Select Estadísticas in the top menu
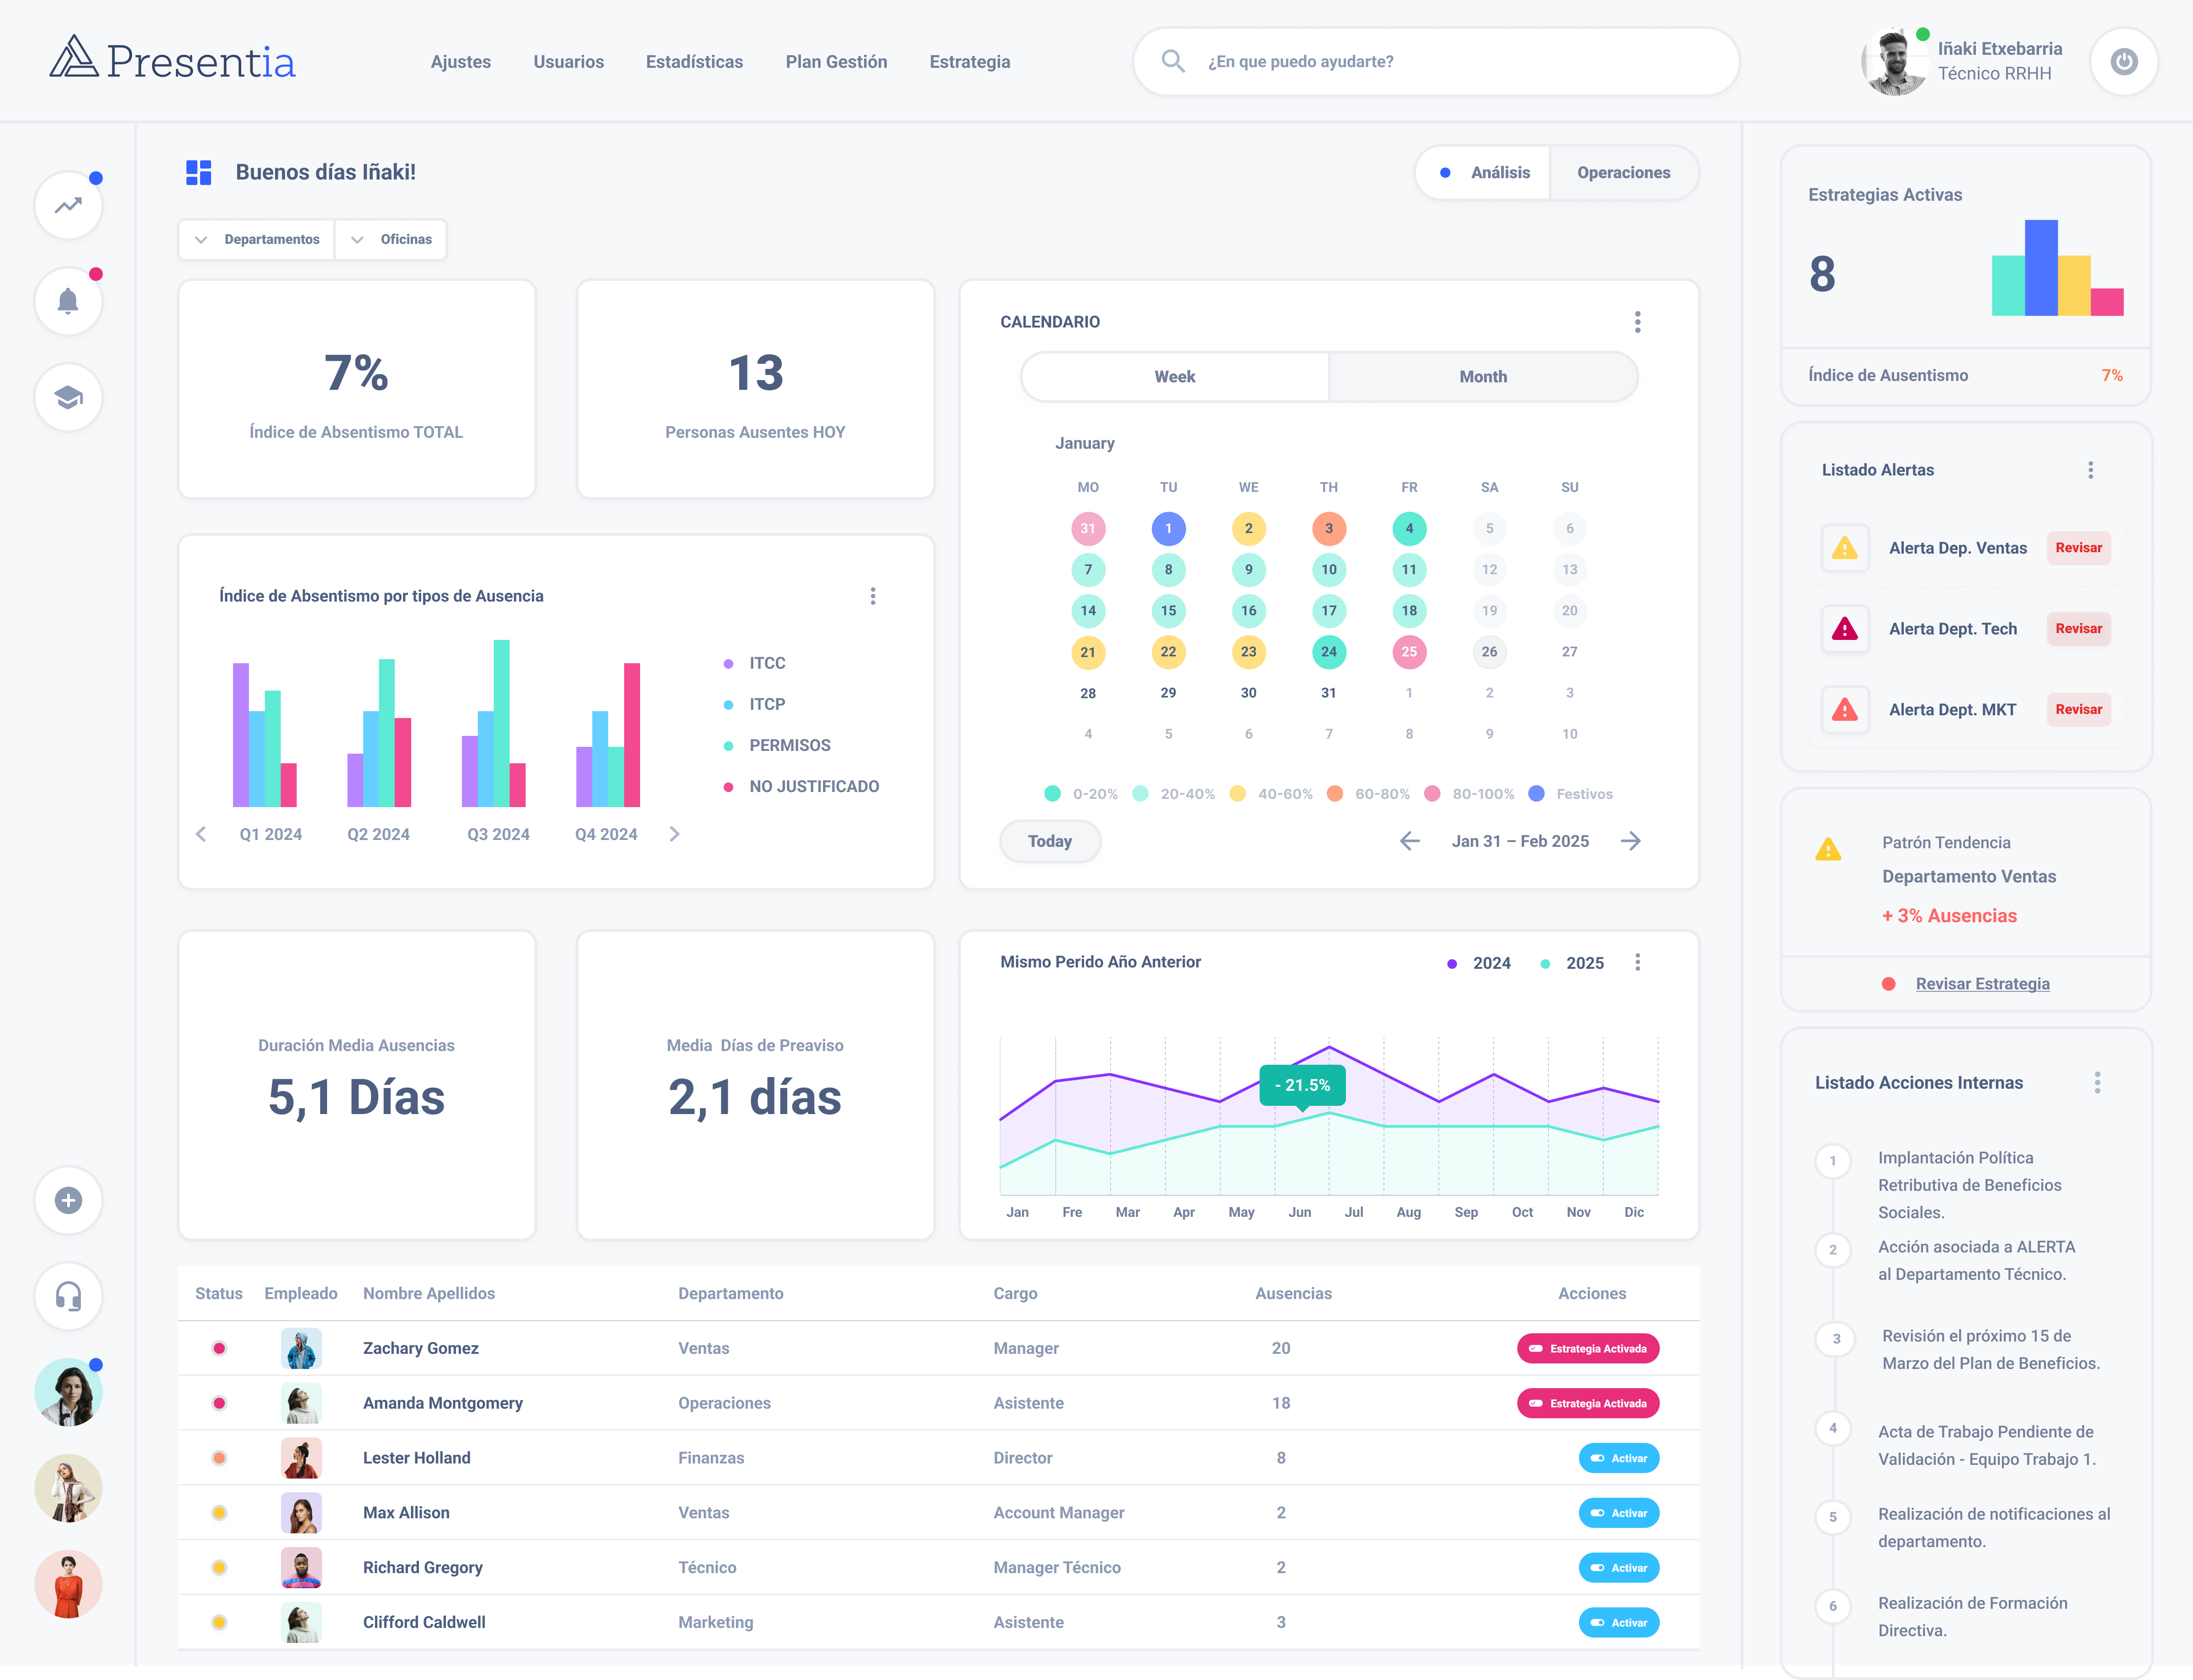Viewport: 2193px width, 1680px height. tap(694, 61)
